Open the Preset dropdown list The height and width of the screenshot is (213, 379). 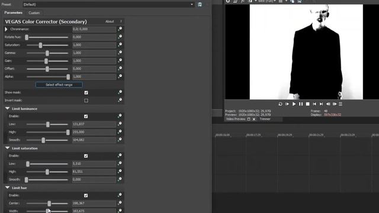192,4
